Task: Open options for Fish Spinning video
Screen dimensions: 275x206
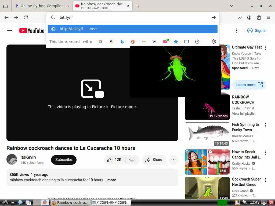Action: click(x=265, y=125)
